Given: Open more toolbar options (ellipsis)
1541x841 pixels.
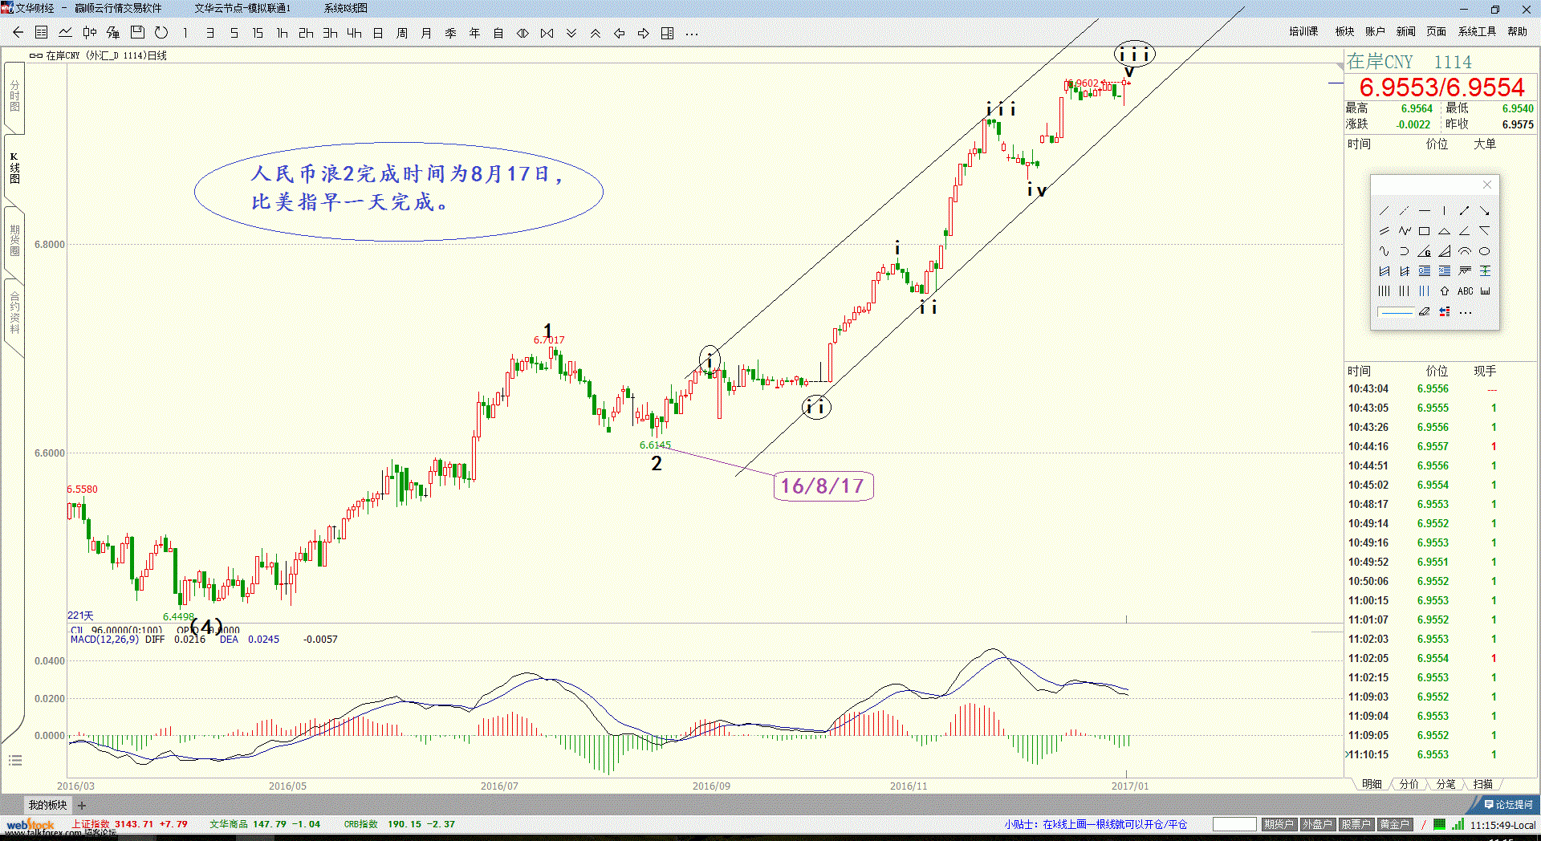Looking at the screenshot, I should tap(692, 34).
